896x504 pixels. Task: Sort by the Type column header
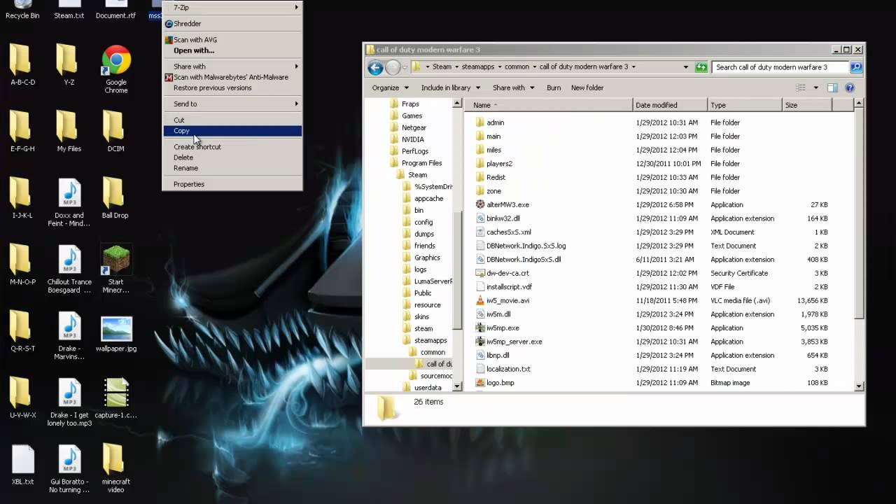pyautogui.click(x=745, y=105)
